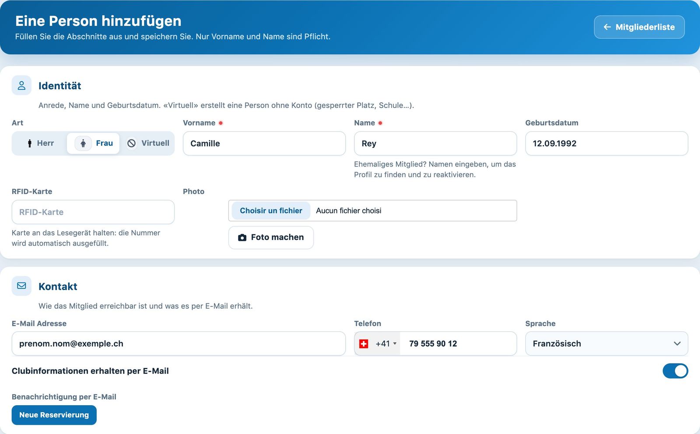This screenshot has width=700, height=434.
Task: Open the Sprache dropdown showing Französisch
Action: point(606,344)
